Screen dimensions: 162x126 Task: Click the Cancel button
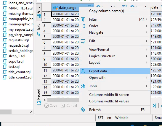69,106
